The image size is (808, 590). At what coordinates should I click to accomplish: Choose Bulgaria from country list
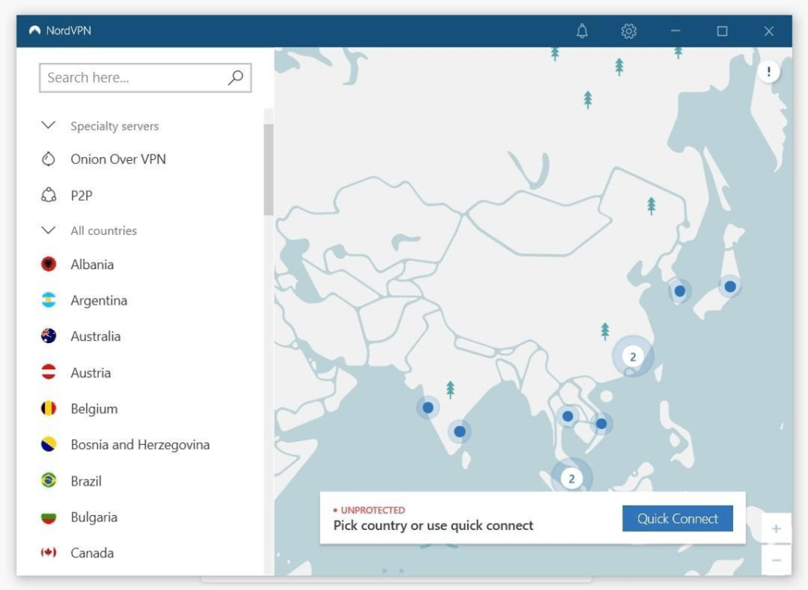pos(94,517)
